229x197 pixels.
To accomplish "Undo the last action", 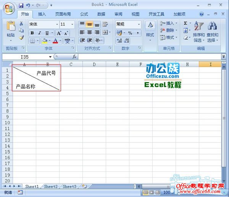I will 28,6.
